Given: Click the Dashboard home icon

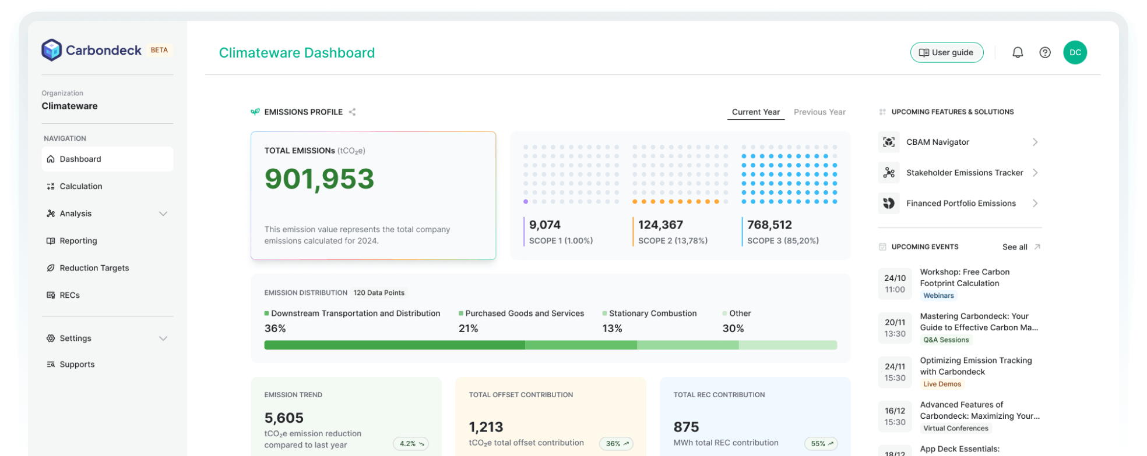Looking at the screenshot, I should (51, 159).
